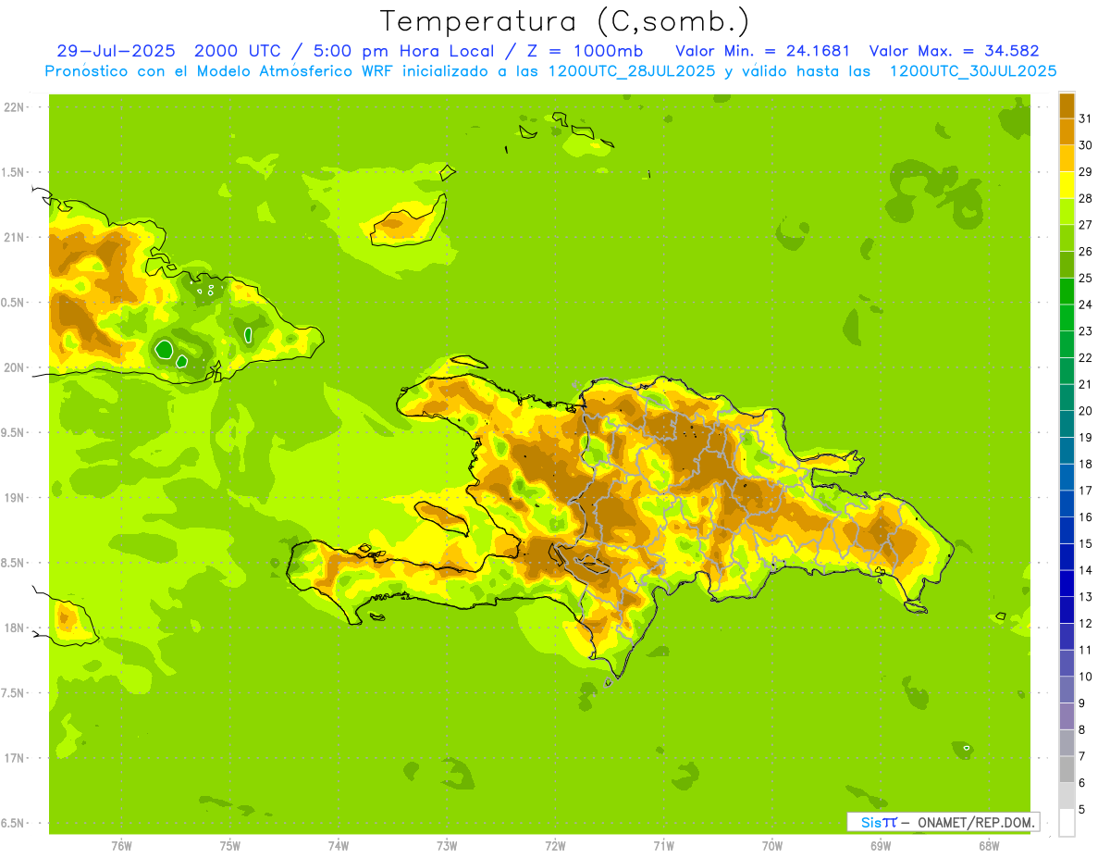Screen dimensions: 1110x858
Task: Click the 69W longitude label
Action: click(881, 846)
